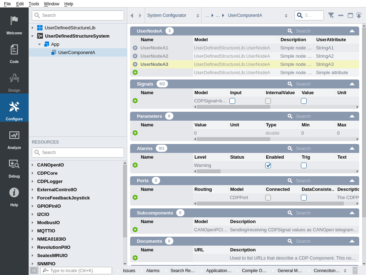Viewport: 366px width, 275px height.
Task: Open the Tools menu
Action: click(x=34, y=4)
